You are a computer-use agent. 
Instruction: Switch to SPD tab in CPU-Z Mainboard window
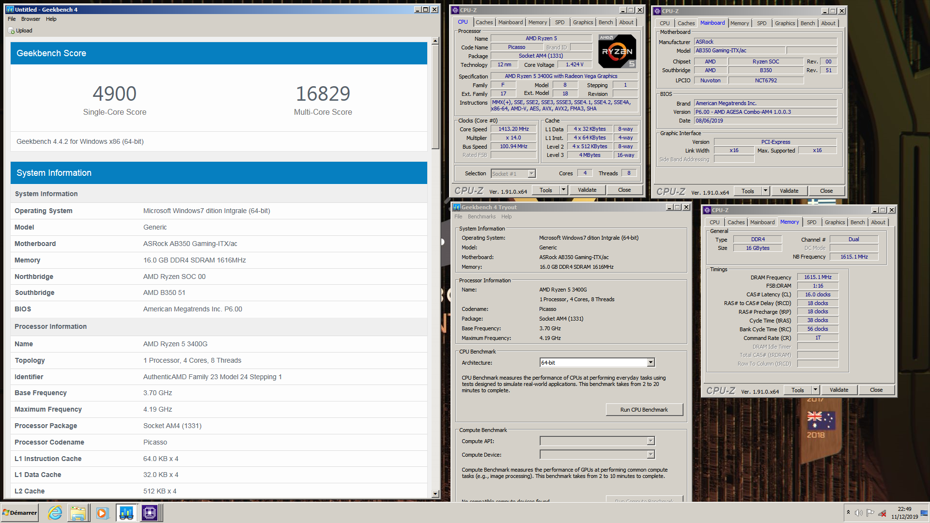click(x=762, y=23)
